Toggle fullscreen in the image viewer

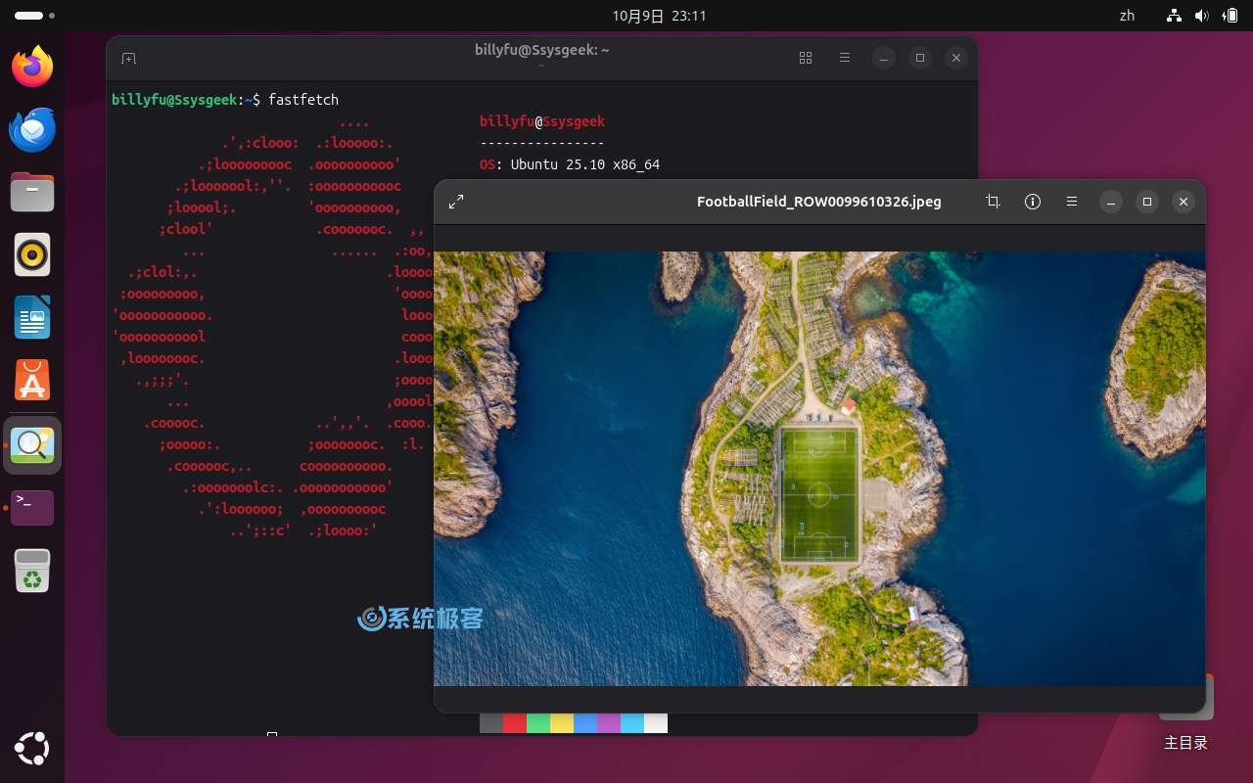pos(456,202)
